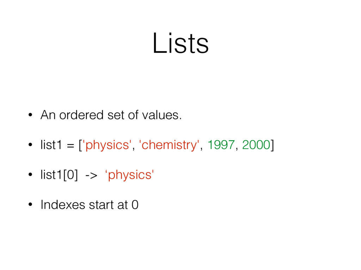The image size is (361, 270).
Task: Select the red 'chemistry' string
Action: (169, 145)
